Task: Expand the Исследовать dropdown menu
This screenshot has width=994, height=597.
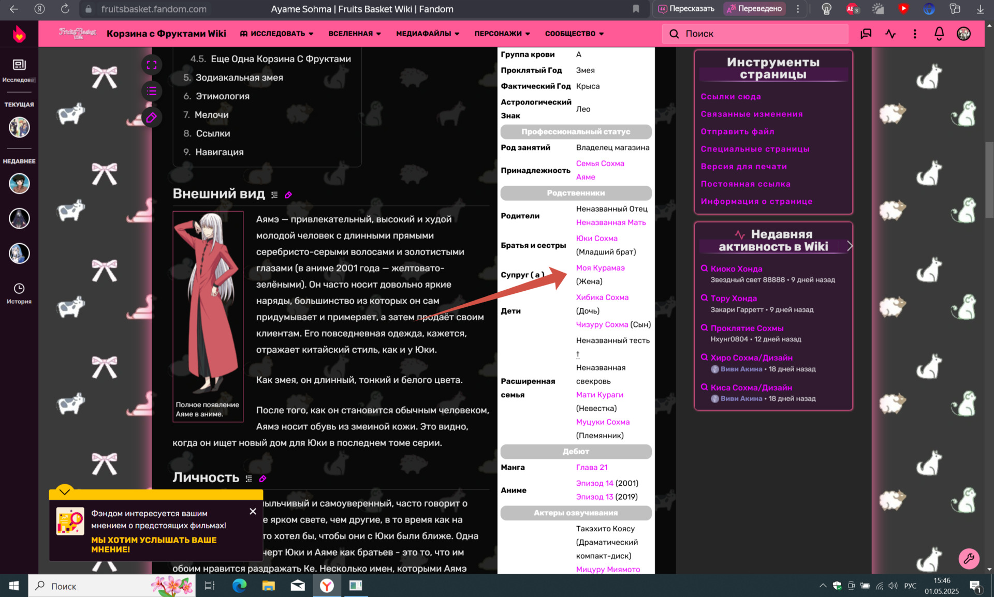Action: (x=277, y=34)
